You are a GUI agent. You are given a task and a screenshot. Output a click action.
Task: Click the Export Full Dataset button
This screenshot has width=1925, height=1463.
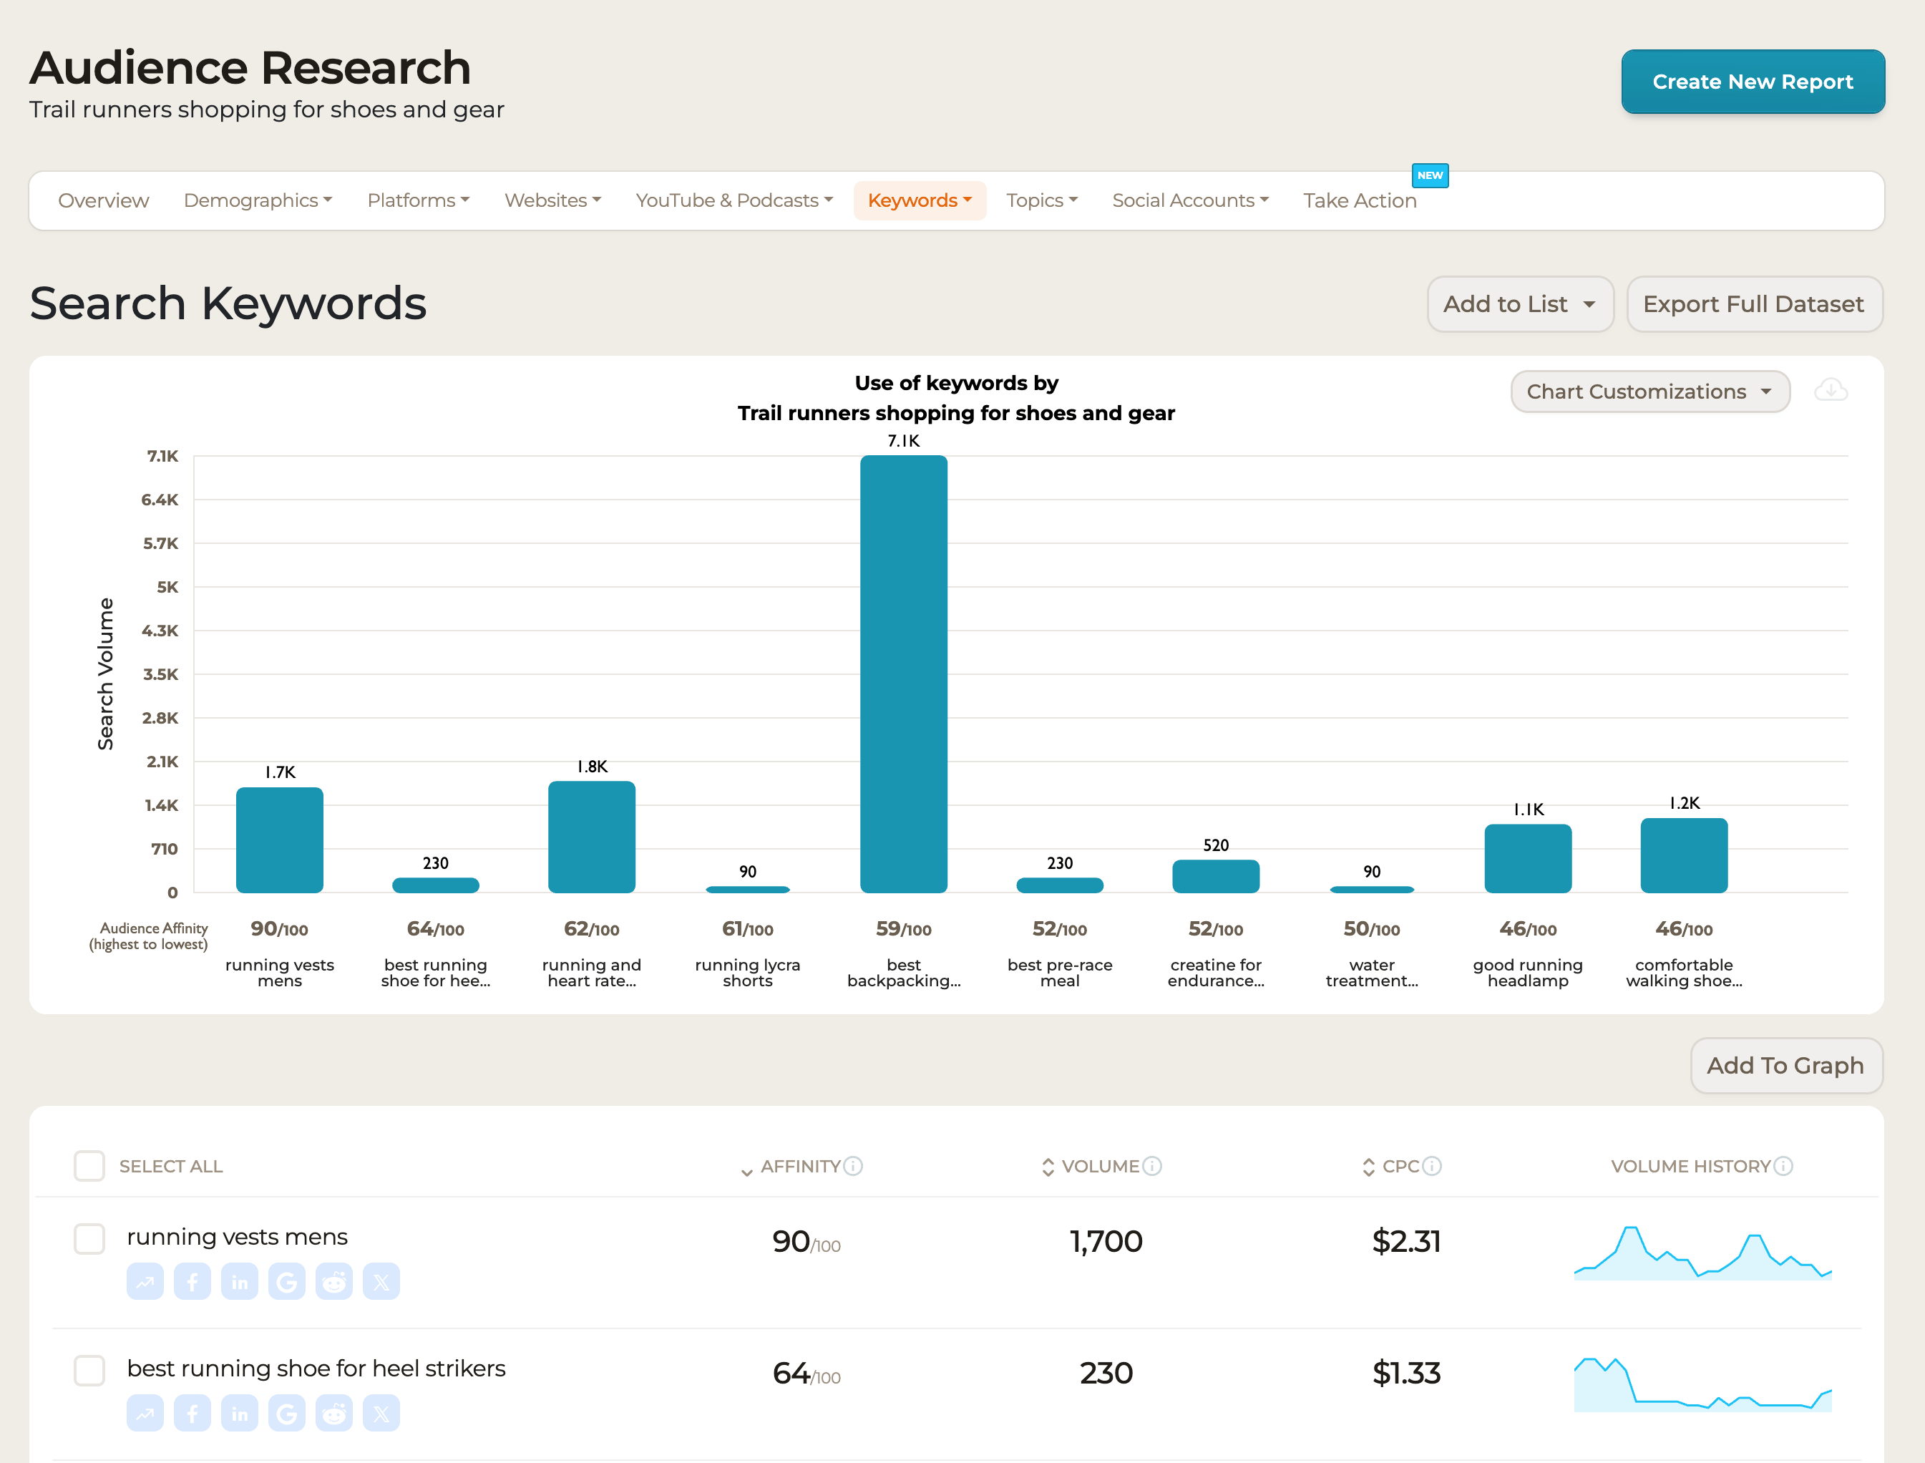[x=1755, y=304]
